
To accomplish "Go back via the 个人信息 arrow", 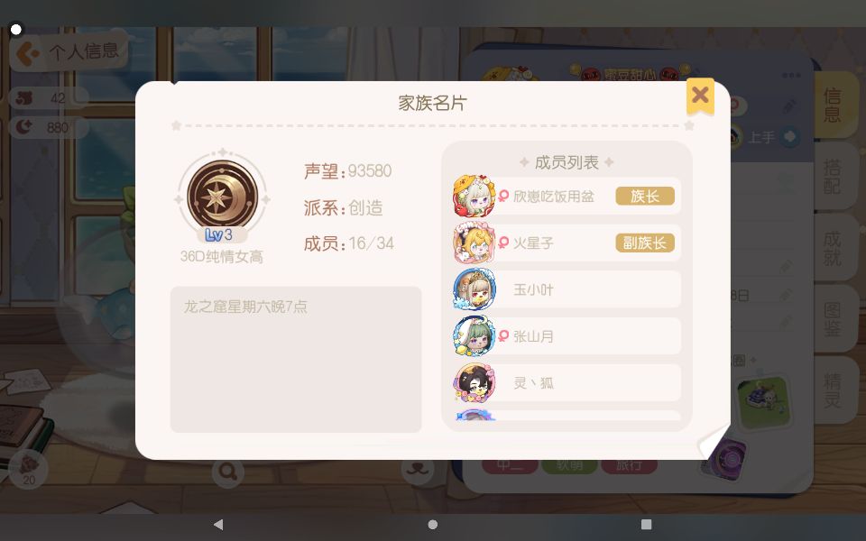I will coord(26,53).
